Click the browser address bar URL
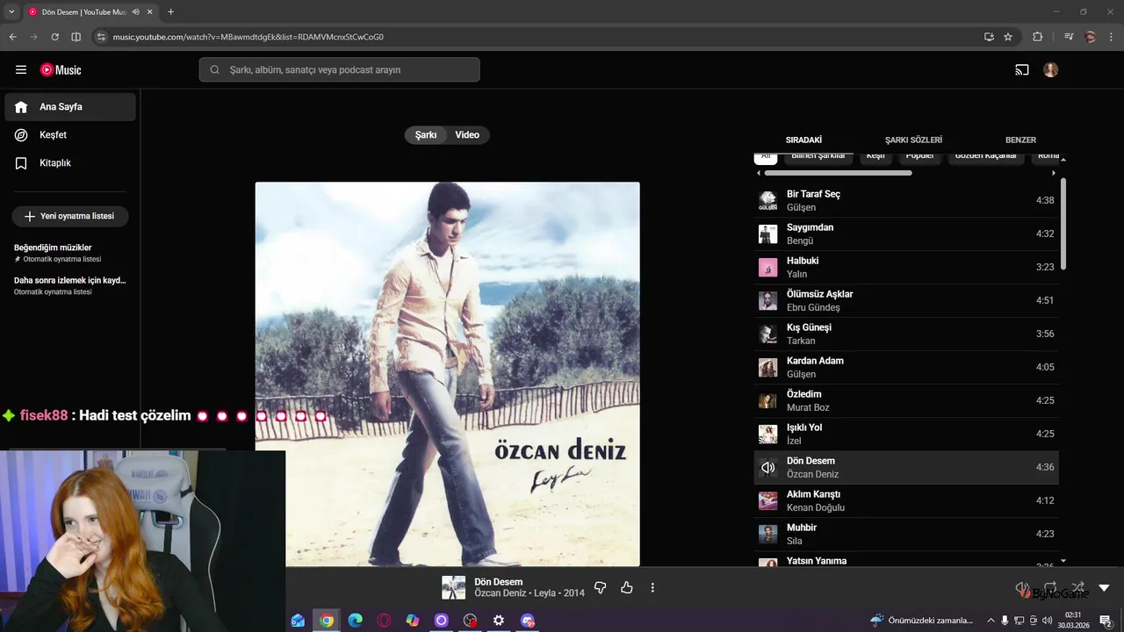1124x632 pixels. [x=249, y=37]
